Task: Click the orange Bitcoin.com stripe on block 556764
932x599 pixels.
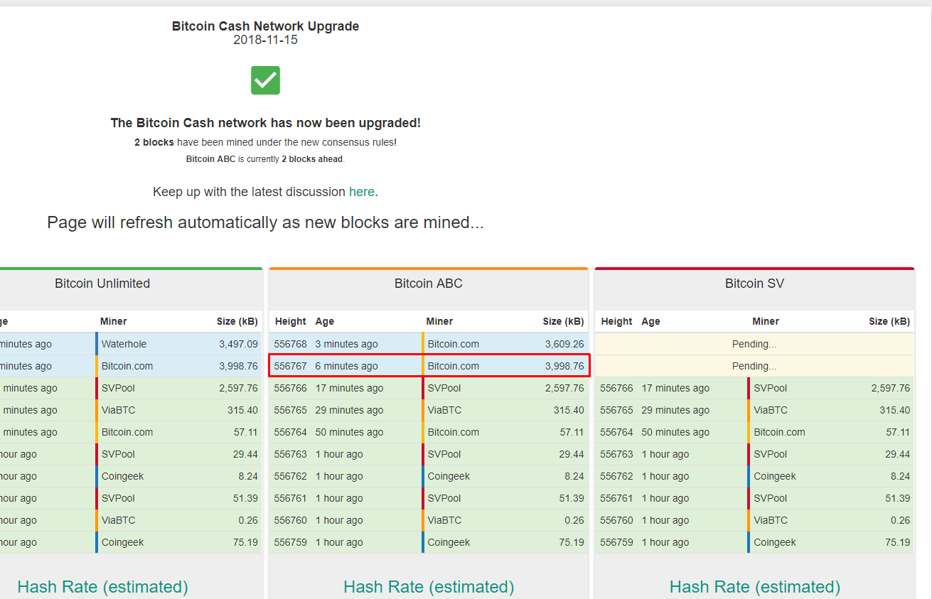Action: [422, 432]
